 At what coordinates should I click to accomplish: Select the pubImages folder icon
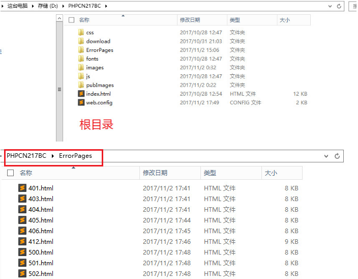81,85
